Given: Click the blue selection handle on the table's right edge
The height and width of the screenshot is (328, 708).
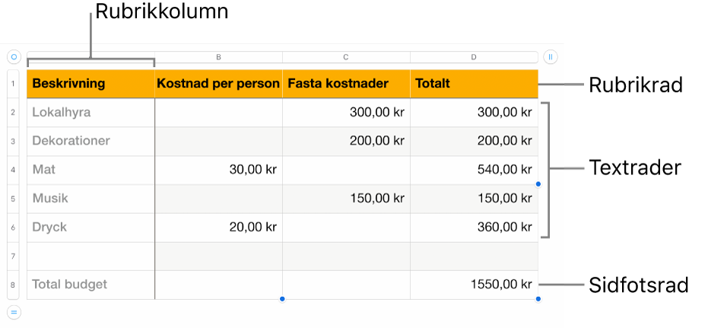Looking at the screenshot, I should click(538, 184).
